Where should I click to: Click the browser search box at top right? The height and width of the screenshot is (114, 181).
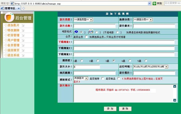point(173,3)
